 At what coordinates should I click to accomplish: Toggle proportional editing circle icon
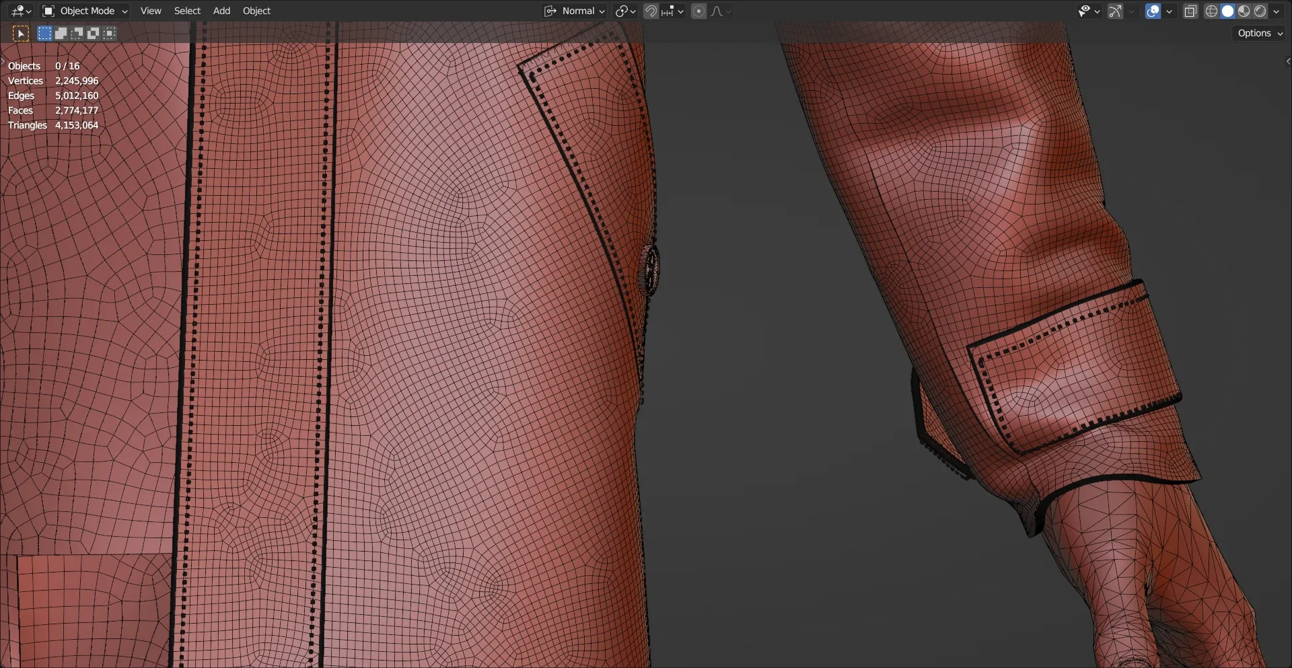click(698, 11)
